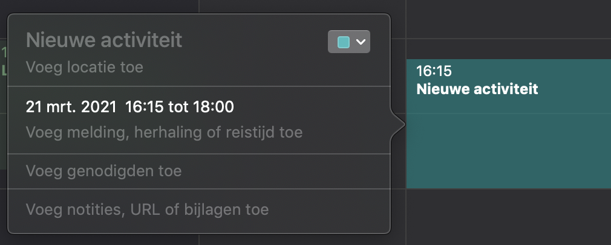611x245 pixels.
Task: Click 'Voeg genodigden toe' to add invitees
Action: pyautogui.click(x=103, y=171)
